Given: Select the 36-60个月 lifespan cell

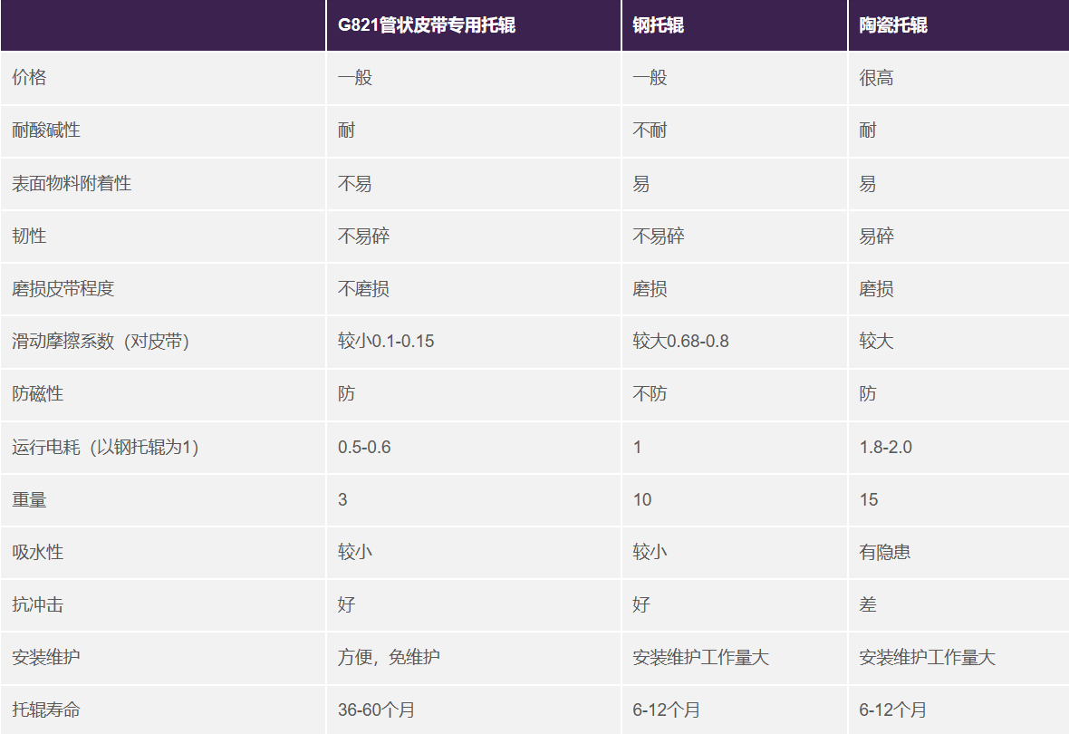Looking at the screenshot, I should (x=376, y=710).
